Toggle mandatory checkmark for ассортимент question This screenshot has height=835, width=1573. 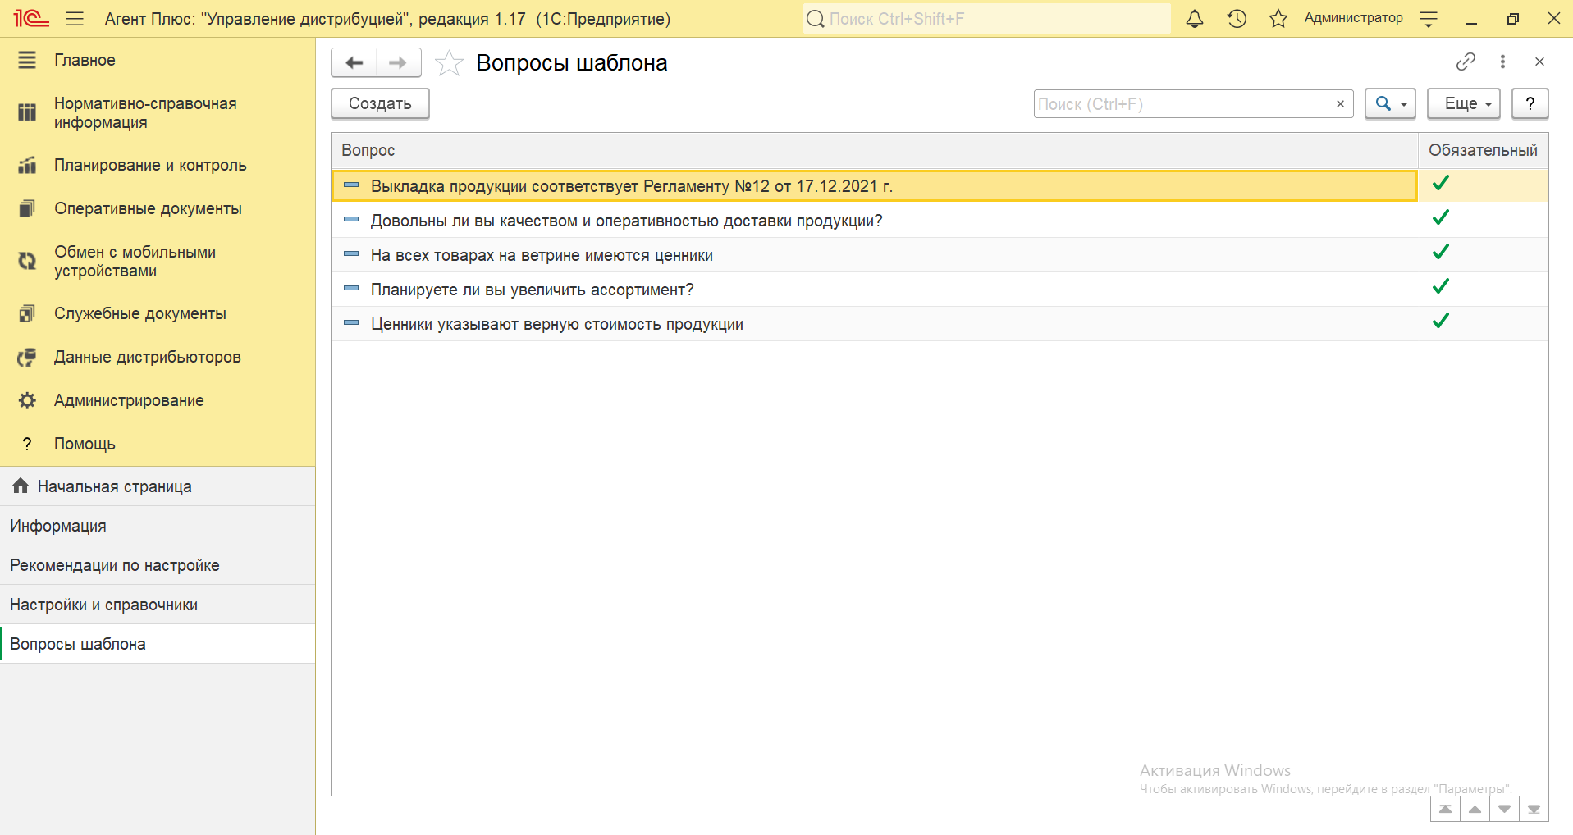[x=1440, y=287]
